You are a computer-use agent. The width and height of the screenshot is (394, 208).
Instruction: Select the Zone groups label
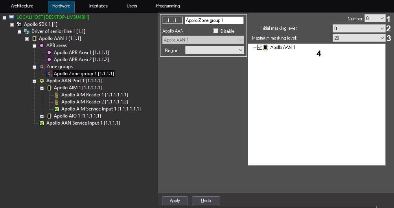(59, 67)
